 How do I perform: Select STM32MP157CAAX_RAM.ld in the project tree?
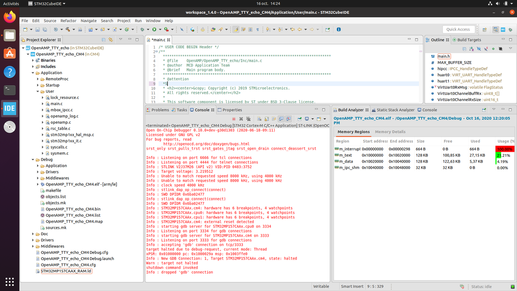click(66, 271)
